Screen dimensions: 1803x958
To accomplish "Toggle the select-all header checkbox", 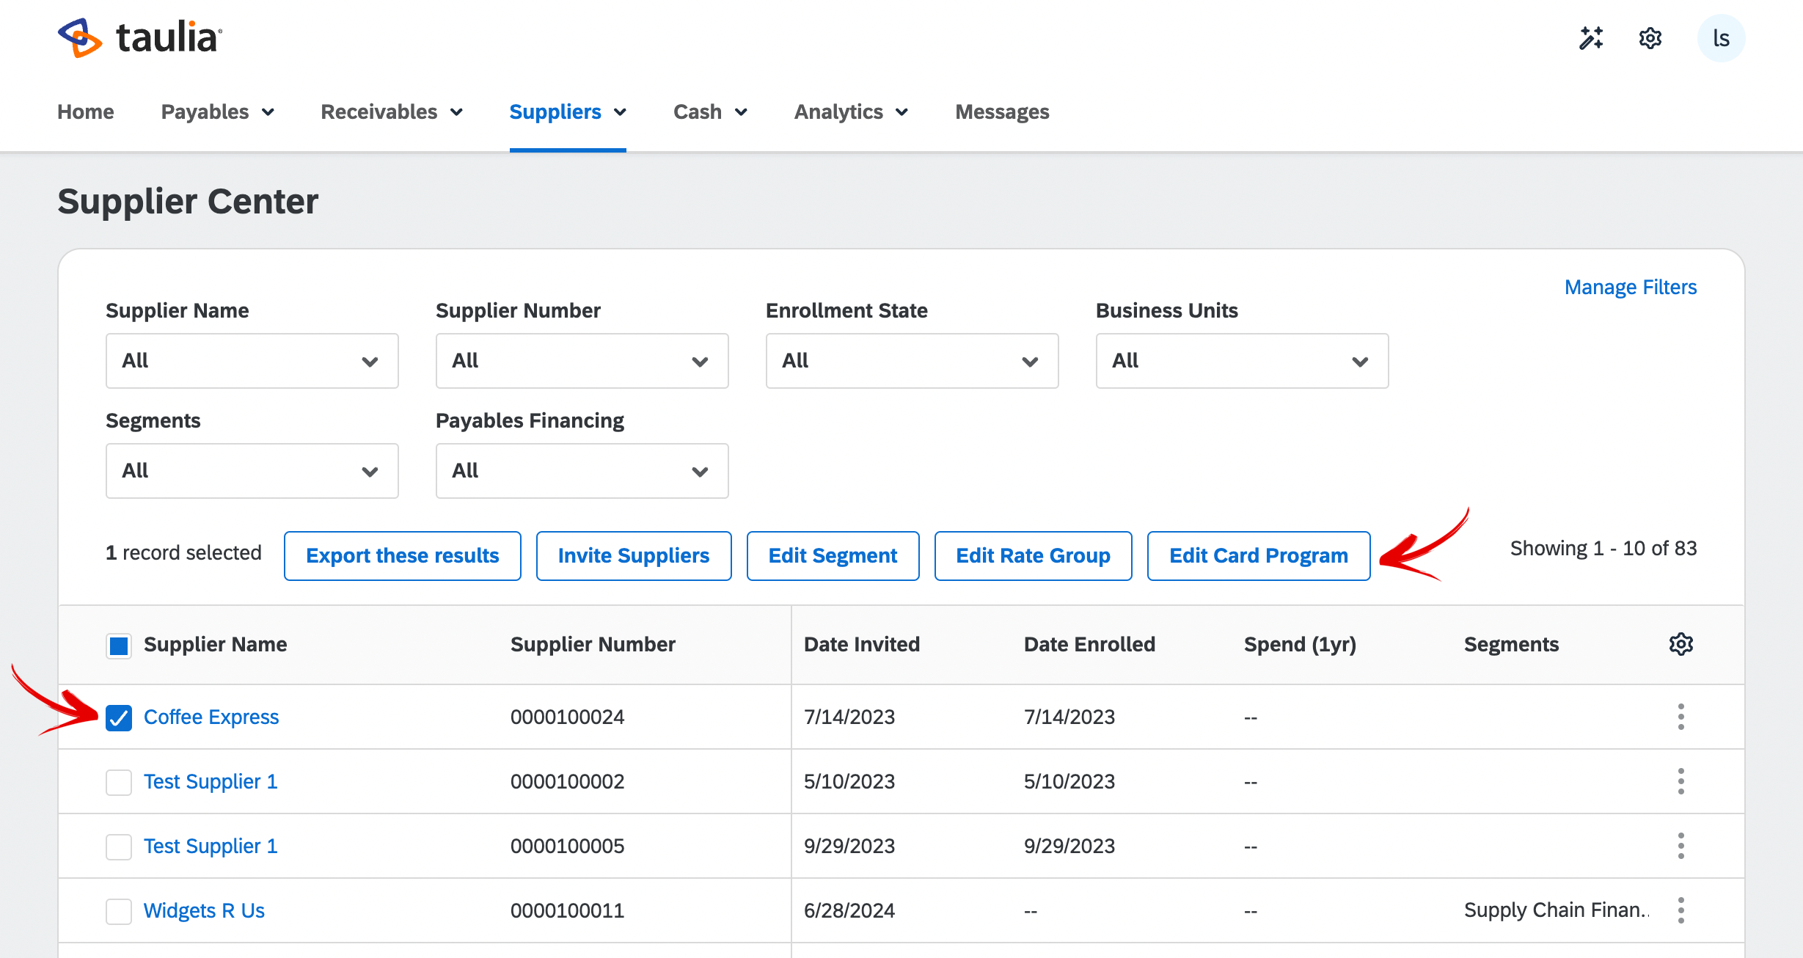I will (119, 646).
